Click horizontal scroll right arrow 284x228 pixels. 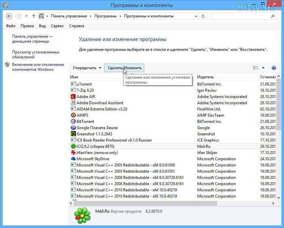[273, 203]
